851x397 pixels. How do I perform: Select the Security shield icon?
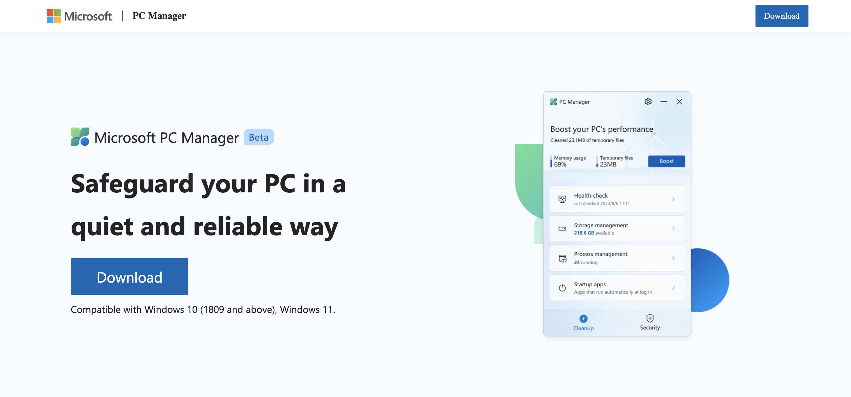click(x=650, y=318)
